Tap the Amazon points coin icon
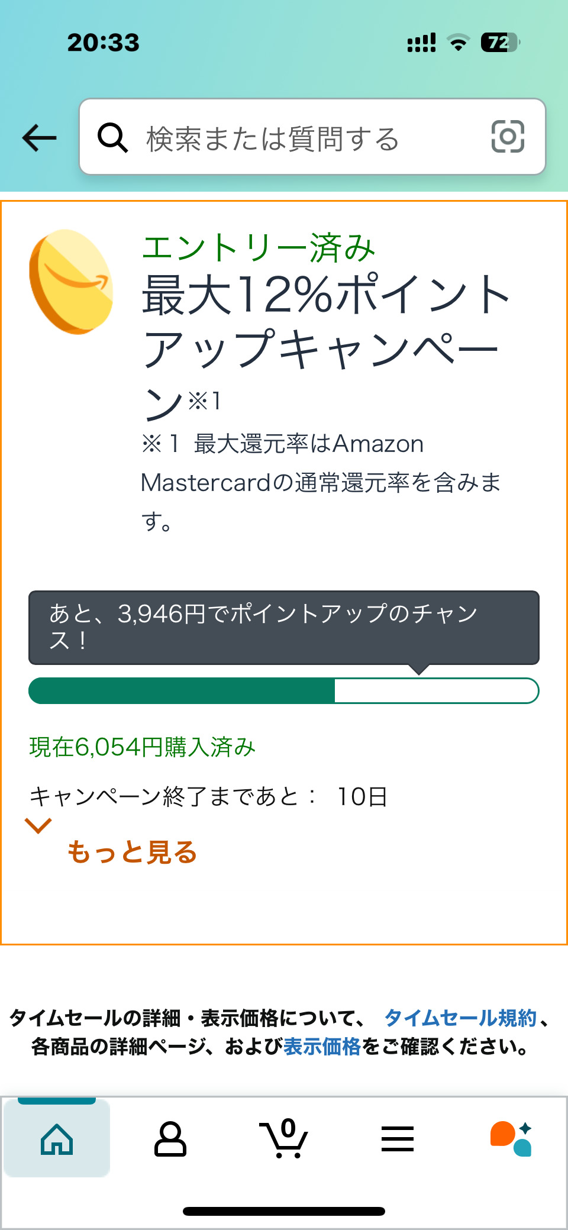 tap(71, 282)
